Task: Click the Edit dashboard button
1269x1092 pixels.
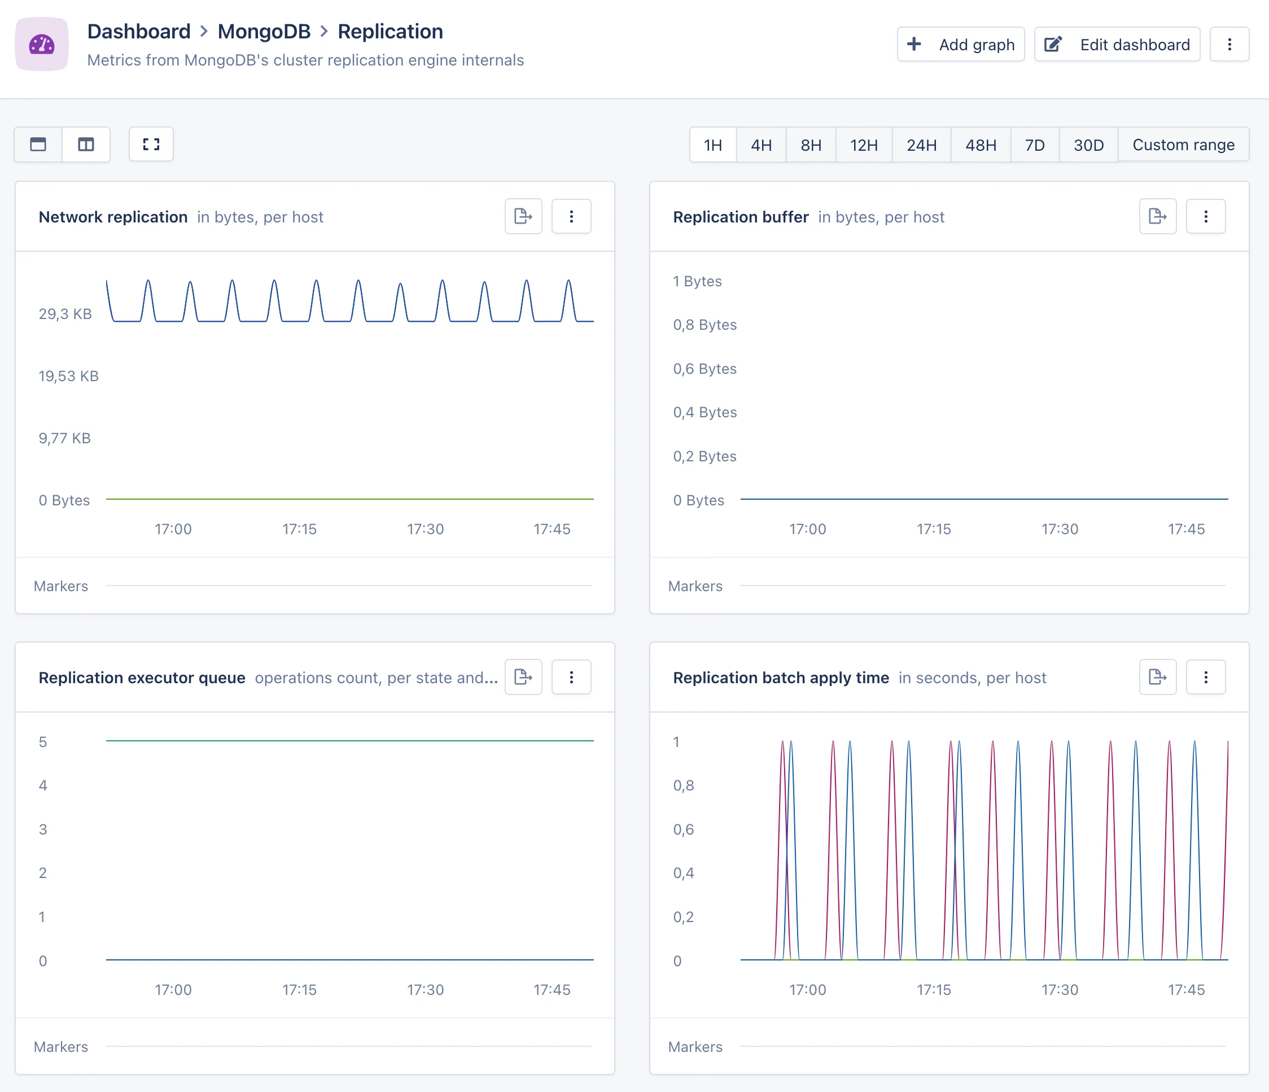Action: point(1117,44)
